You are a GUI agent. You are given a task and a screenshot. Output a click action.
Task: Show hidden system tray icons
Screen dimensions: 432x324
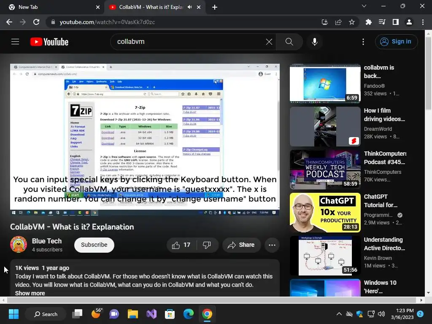point(339,314)
